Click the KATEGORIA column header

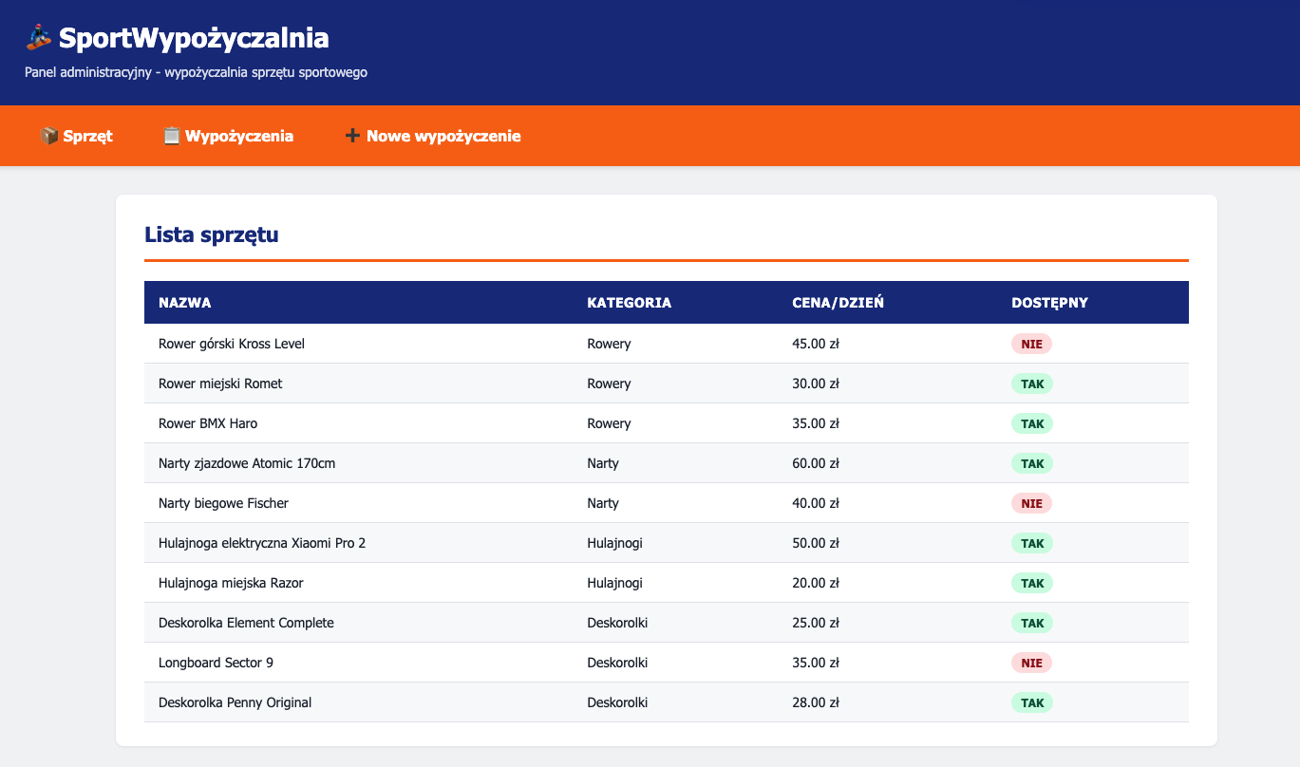[x=630, y=303]
